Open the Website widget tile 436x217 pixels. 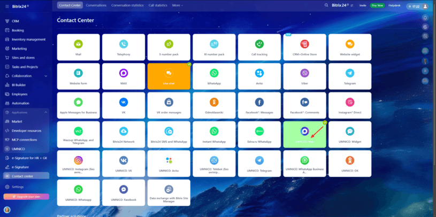350,47
